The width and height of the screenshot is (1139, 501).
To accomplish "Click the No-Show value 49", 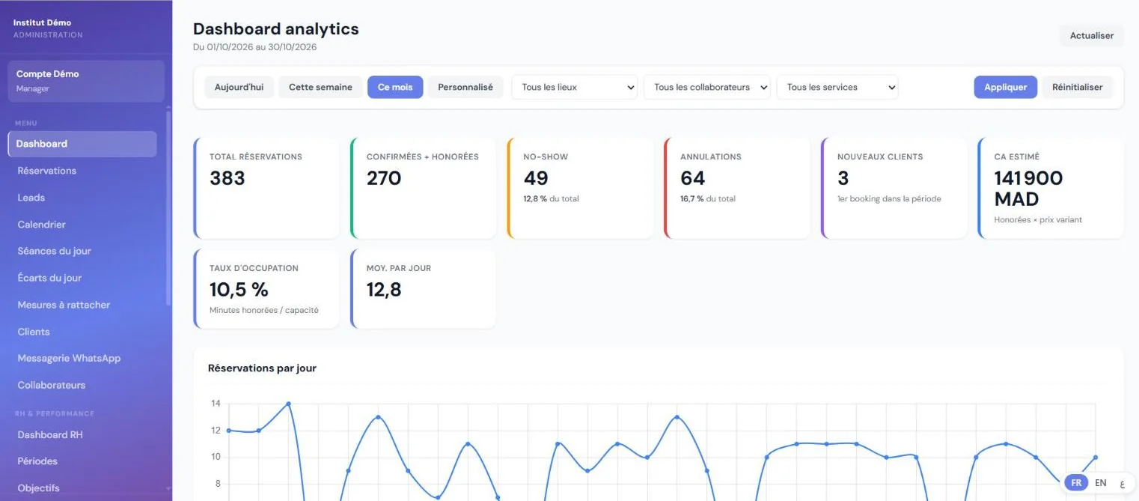I will click(536, 178).
